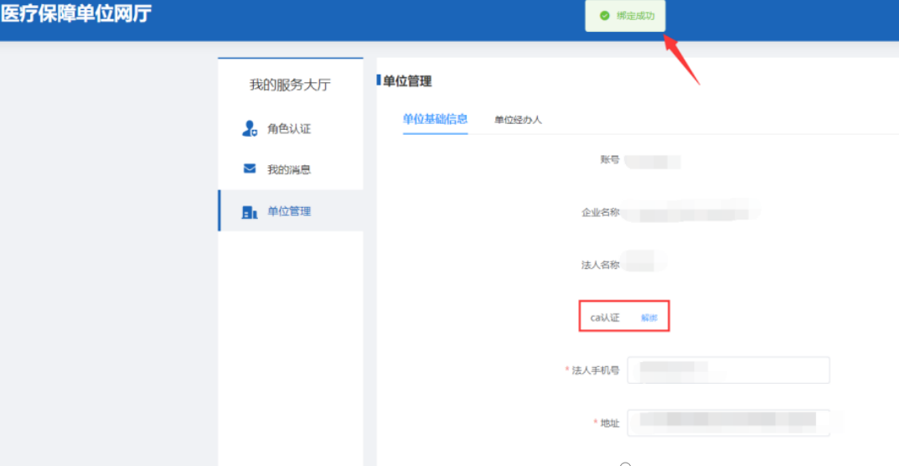Click the 我的服务大厅 sidebar heading
This screenshot has height=466, width=899.
coord(290,85)
